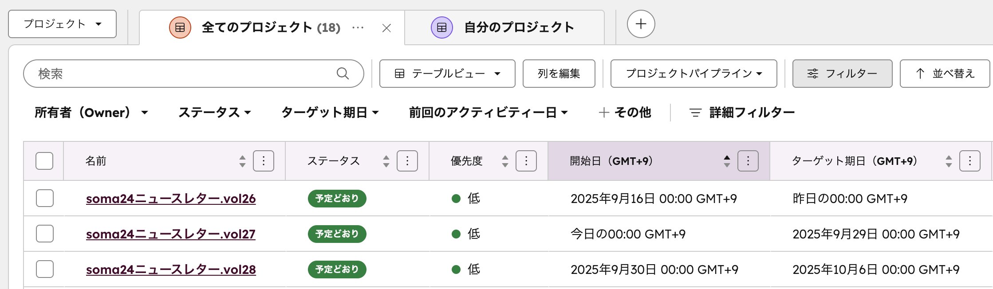Switch to the 自分のプロジェクト tab

point(505,27)
